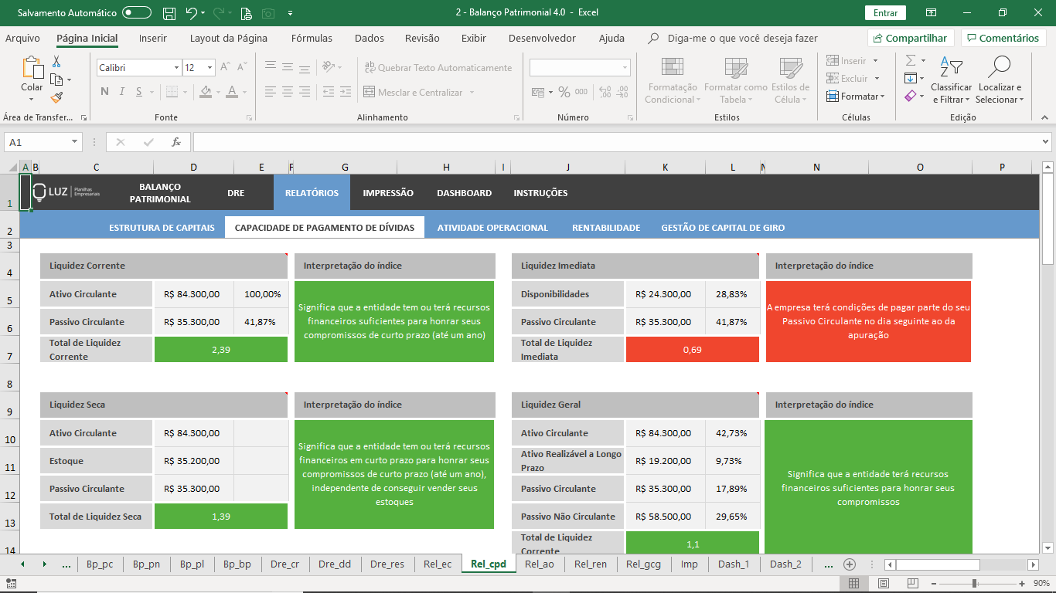Toggle Salvamento Automático switch
The image size is (1056, 593).
tap(137, 12)
